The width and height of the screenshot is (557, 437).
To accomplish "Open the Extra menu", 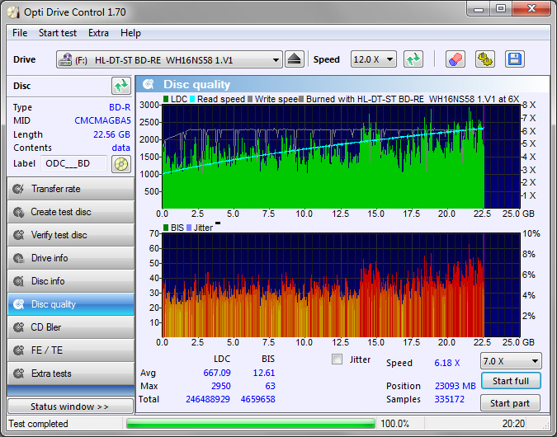I will click(x=98, y=33).
